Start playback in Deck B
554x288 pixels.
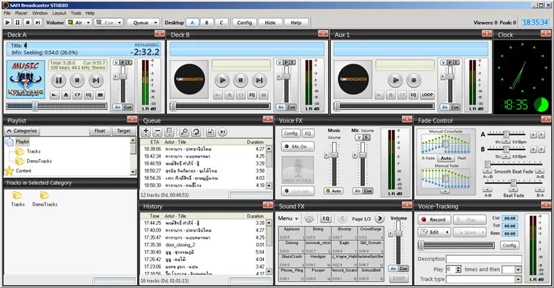click(222, 80)
